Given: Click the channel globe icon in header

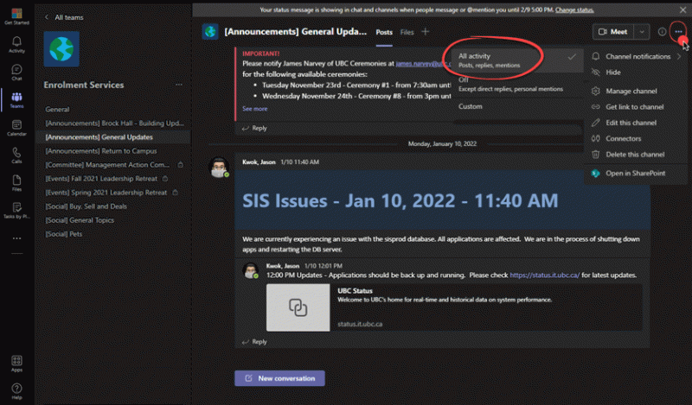Looking at the screenshot, I should click(x=210, y=32).
